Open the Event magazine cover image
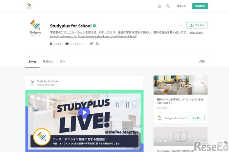The image size is (229, 152). tap(180, 85)
